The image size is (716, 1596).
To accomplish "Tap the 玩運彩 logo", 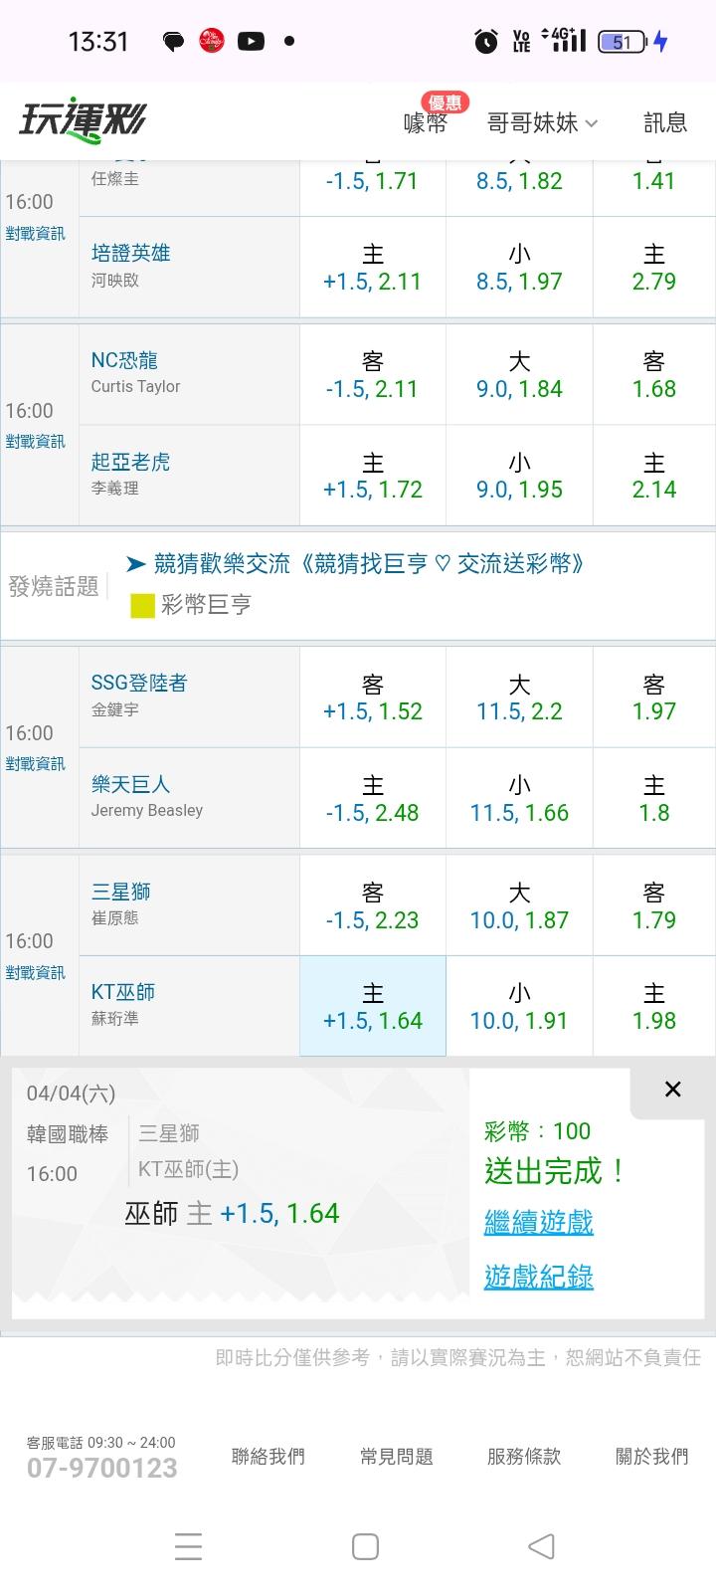I will pos(83,120).
